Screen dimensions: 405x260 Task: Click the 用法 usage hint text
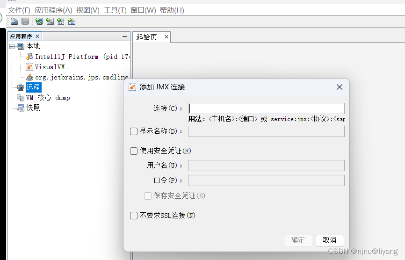[x=266, y=119]
